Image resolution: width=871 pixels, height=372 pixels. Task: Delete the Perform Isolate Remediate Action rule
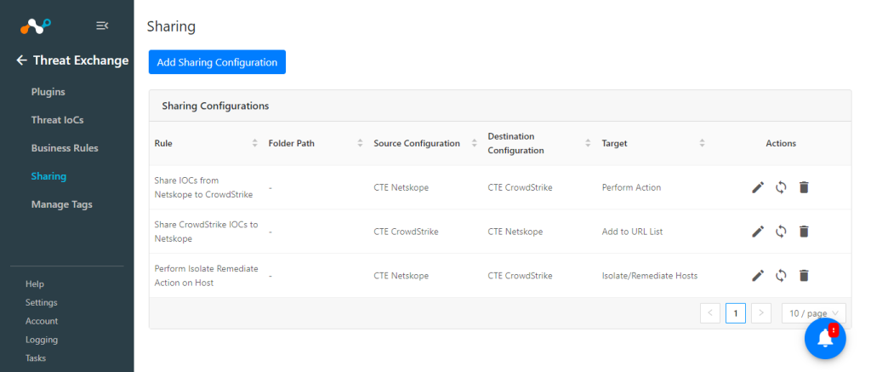click(x=804, y=275)
